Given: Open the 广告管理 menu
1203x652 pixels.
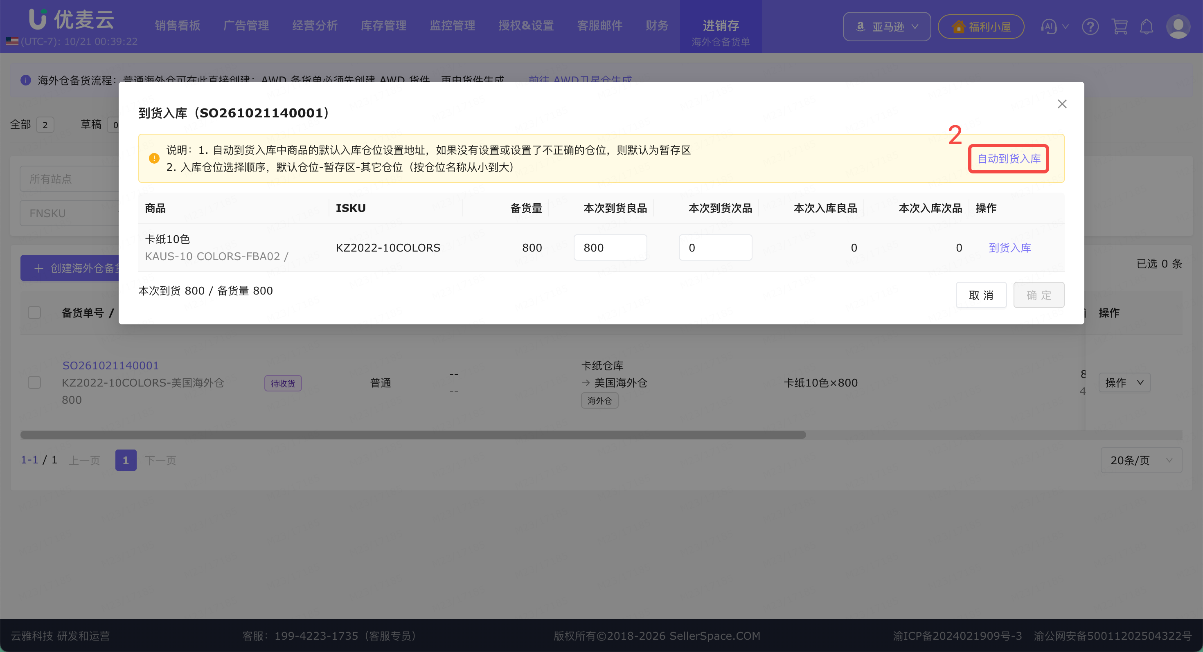Looking at the screenshot, I should coord(246,26).
